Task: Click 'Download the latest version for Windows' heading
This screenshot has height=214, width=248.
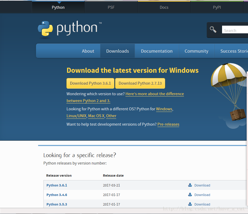Action: click(x=133, y=70)
